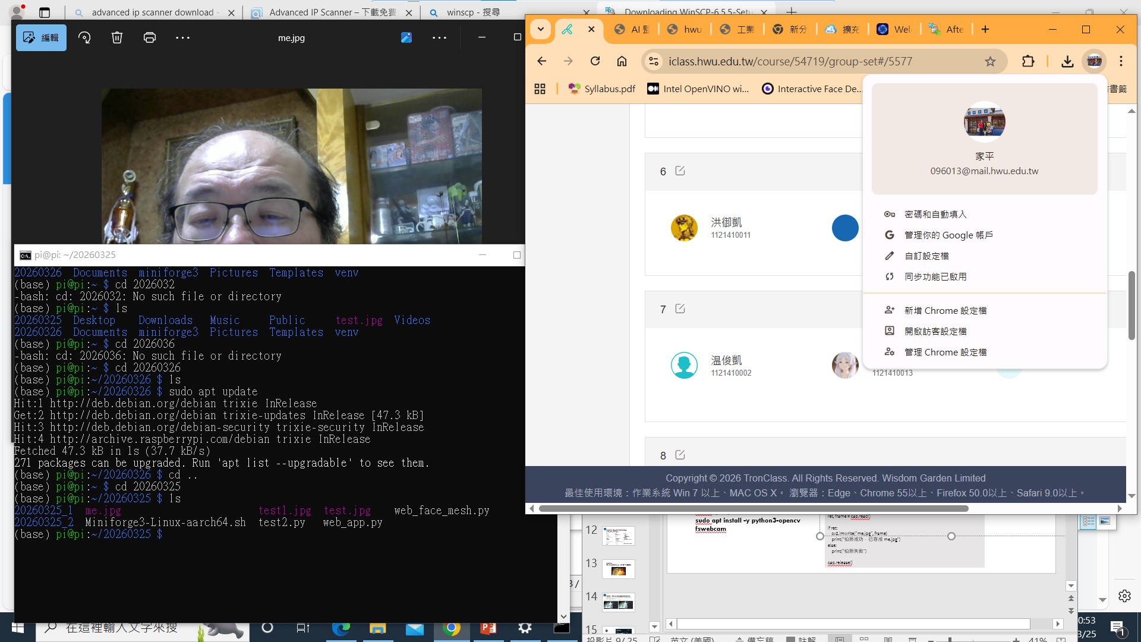Open Photos more options ellipsis
The height and width of the screenshot is (642, 1141).
(x=182, y=37)
